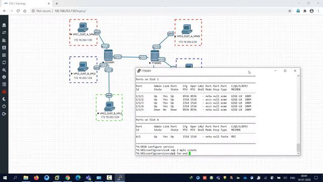Open the lab details icon in sidebar
The height and width of the screenshot is (182, 323).
pyautogui.click(x=4, y=84)
